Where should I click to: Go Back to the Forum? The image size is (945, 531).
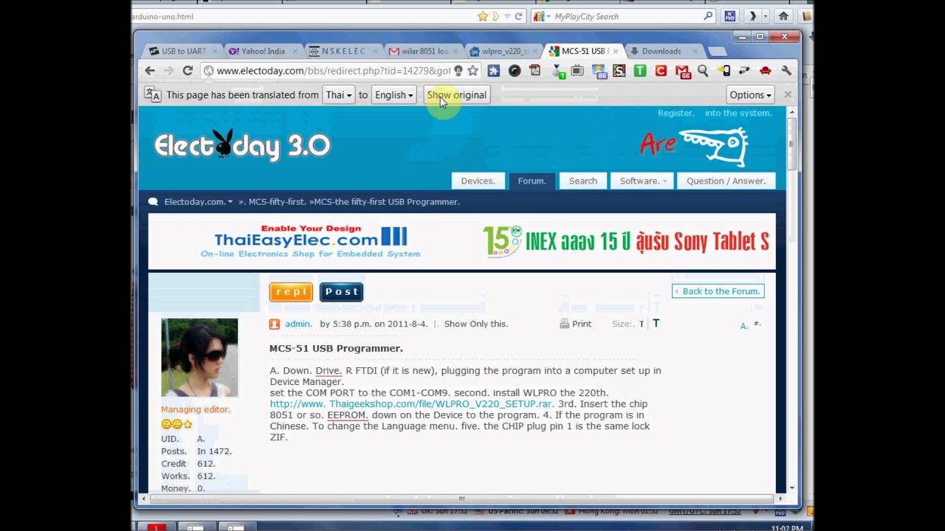coord(718,291)
